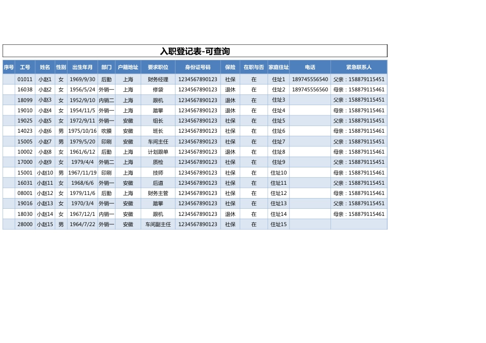The width and height of the screenshot is (486, 343).
Task: Select the 姓名 column header
Action: [x=45, y=67]
